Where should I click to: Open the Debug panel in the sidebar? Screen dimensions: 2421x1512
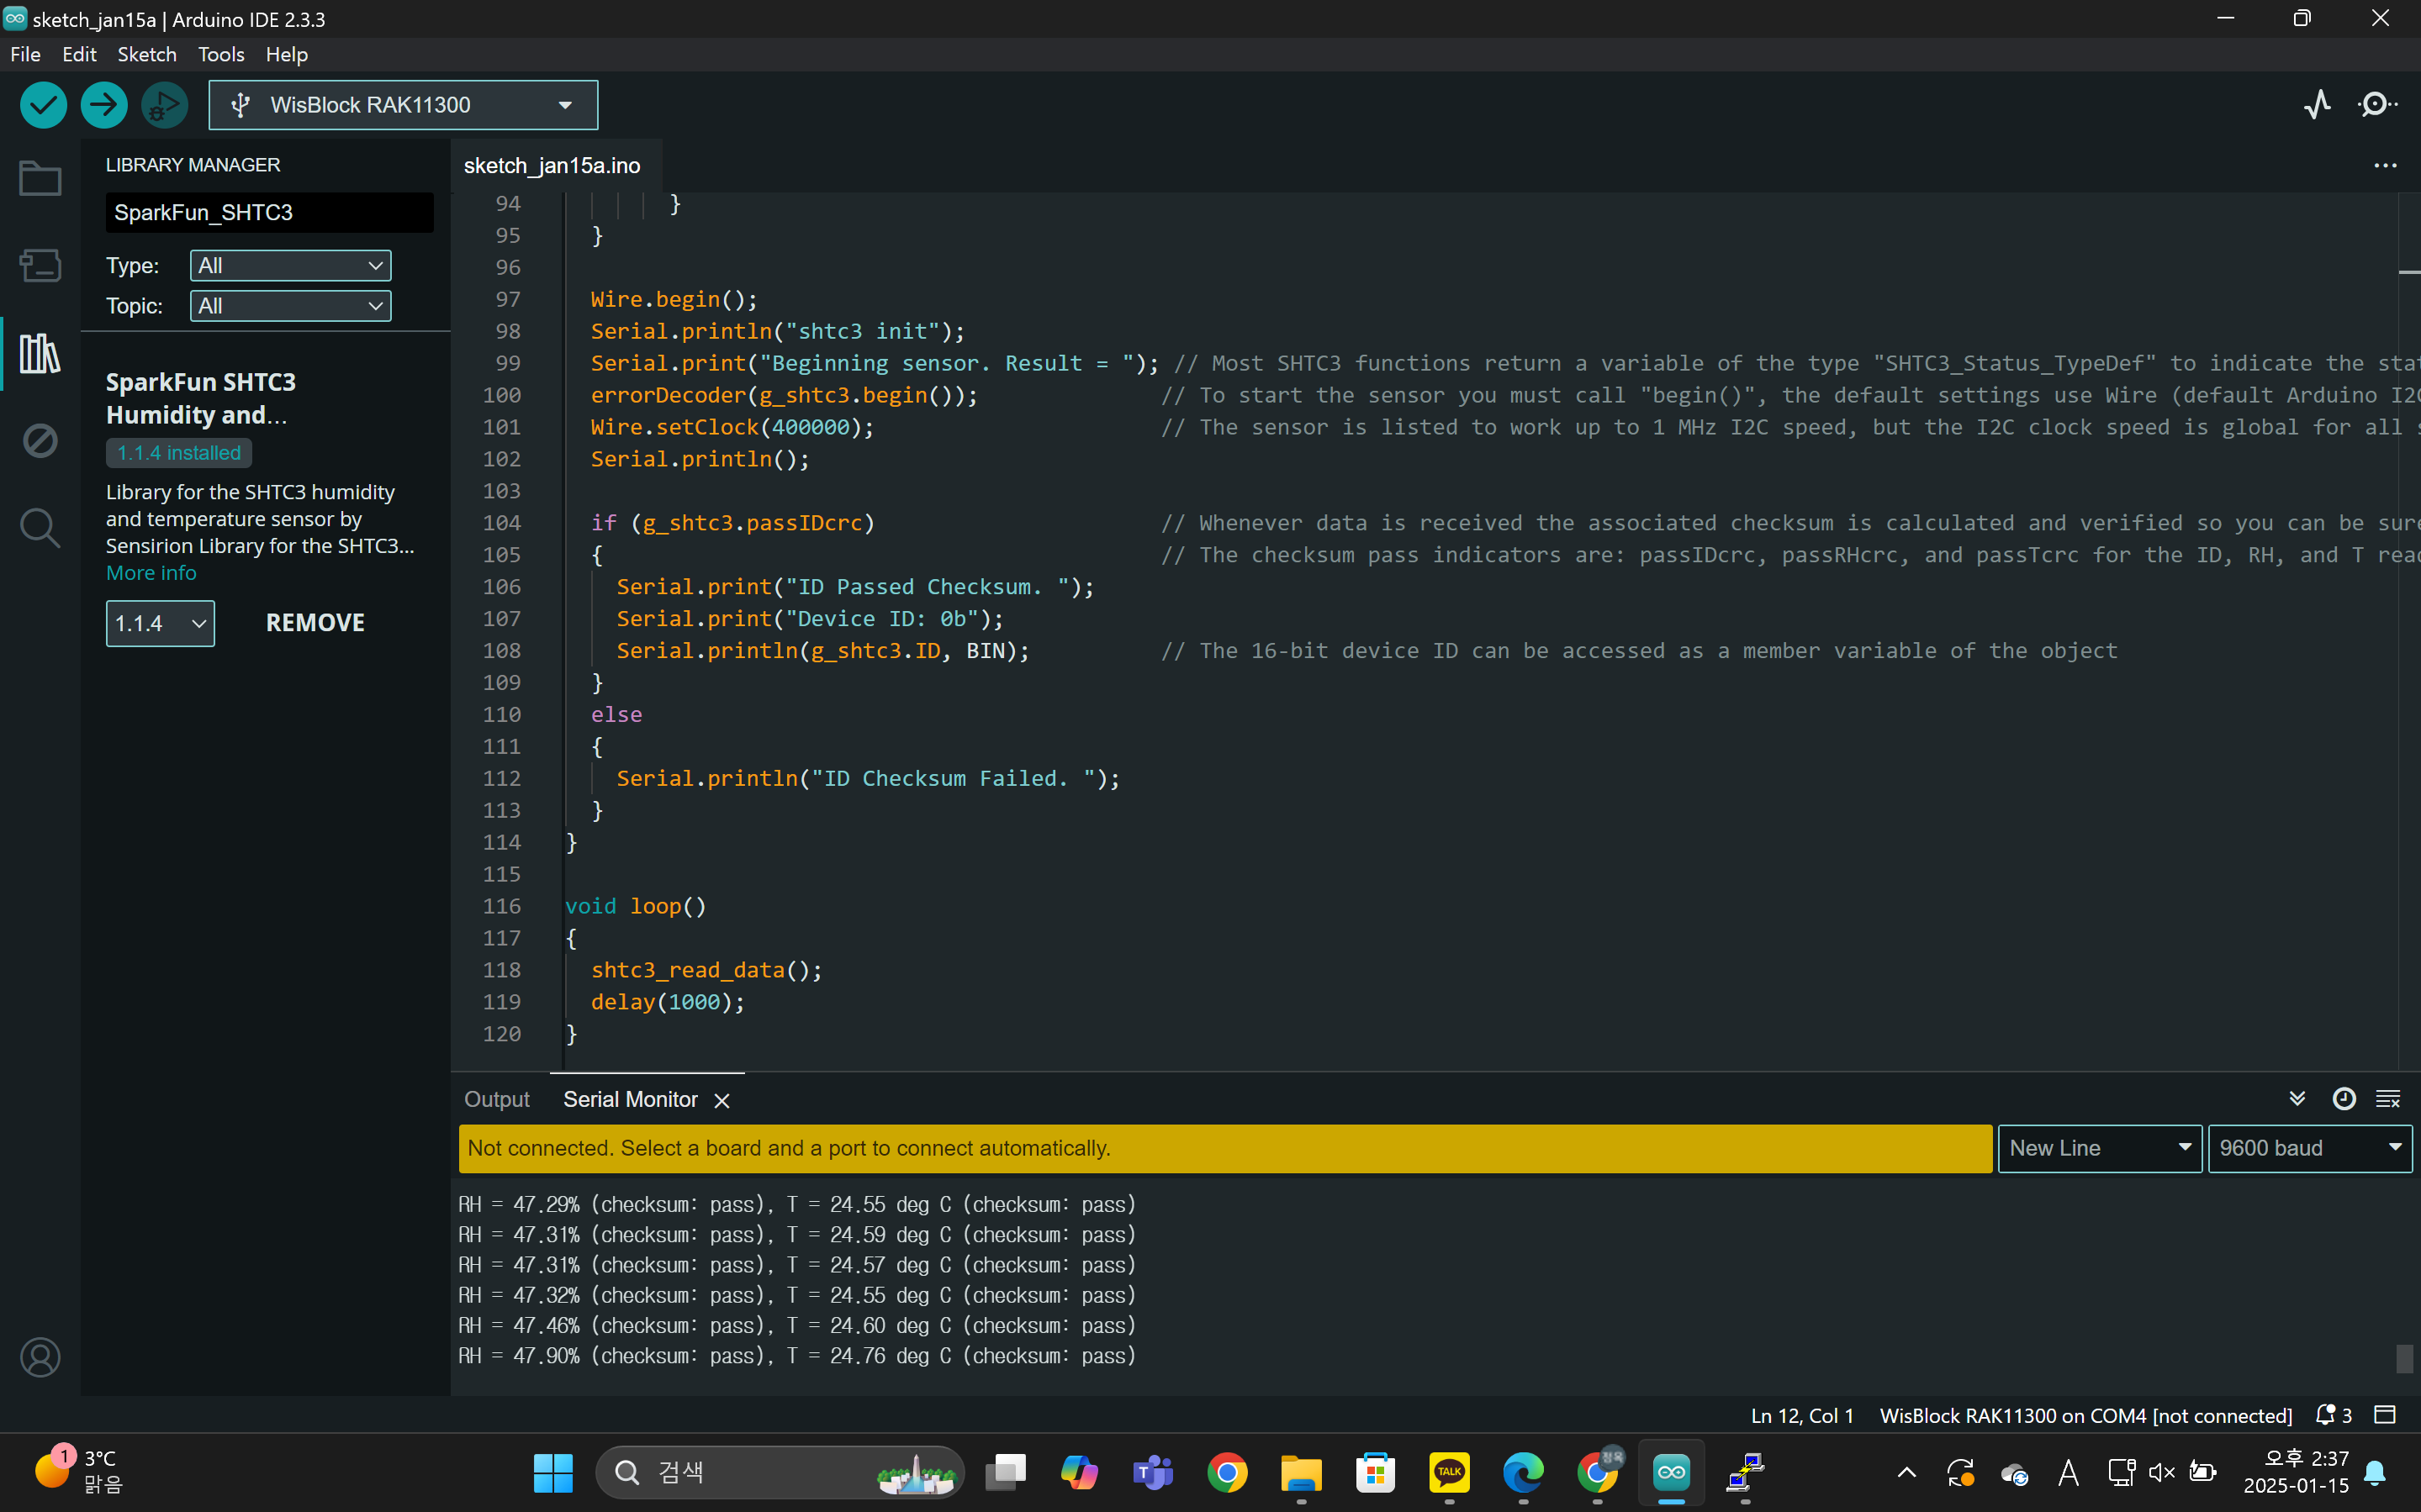tap(40, 440)
